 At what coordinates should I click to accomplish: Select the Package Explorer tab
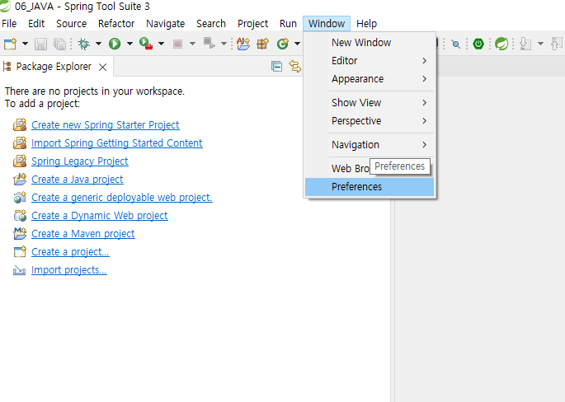point(54,67)
